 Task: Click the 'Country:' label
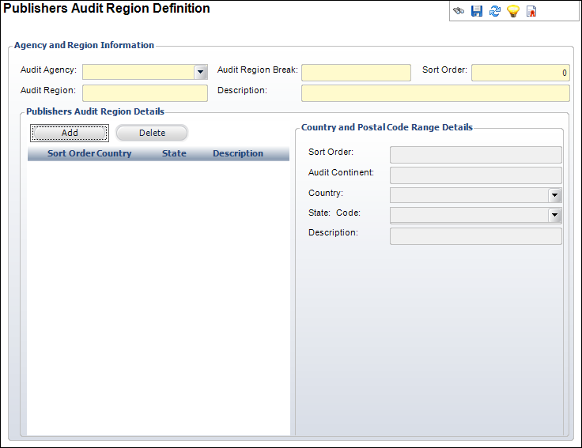point(326,194)
